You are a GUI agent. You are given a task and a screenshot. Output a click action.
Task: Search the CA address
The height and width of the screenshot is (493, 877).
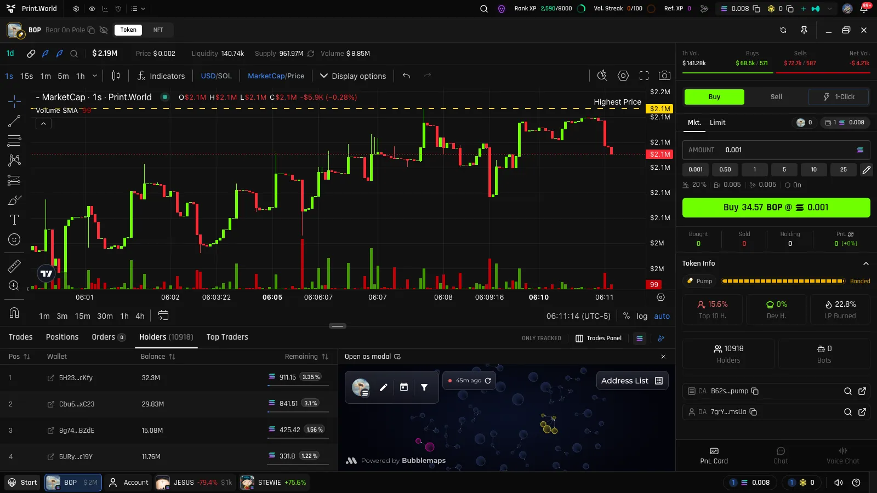click(848, 391)
